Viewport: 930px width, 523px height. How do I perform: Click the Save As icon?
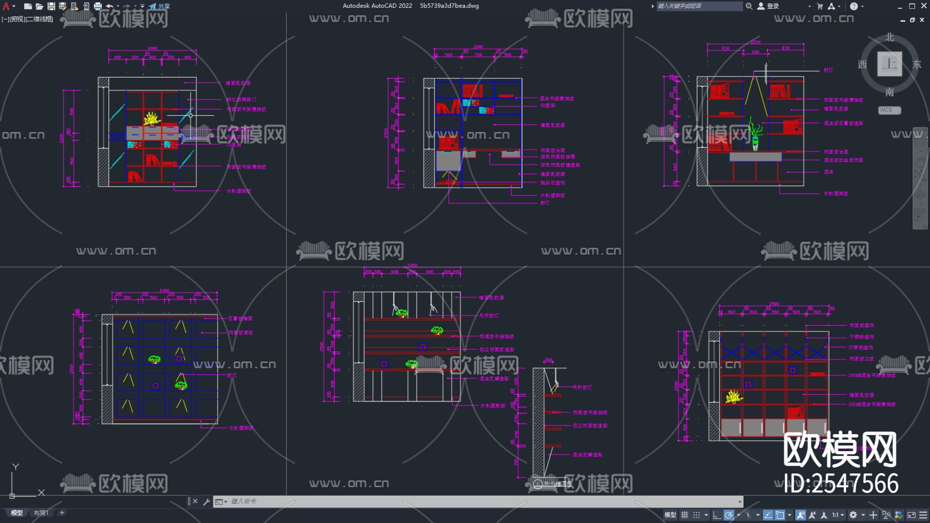[x=63, y=6]
